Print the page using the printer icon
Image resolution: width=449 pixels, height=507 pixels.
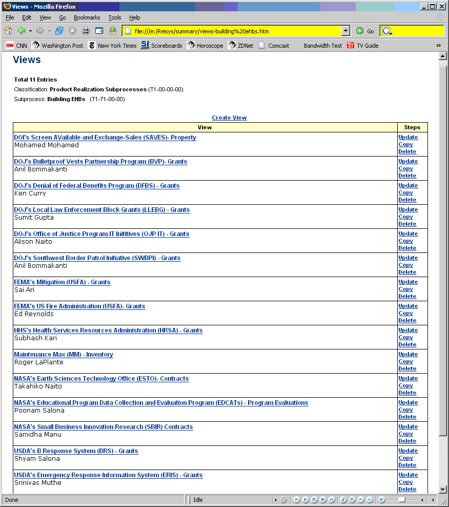pos(86,31)
